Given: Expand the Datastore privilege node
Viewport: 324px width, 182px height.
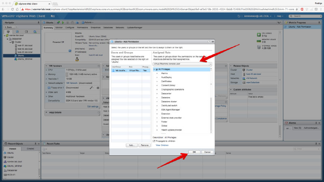Looking at the screenshot, I should coord(157,97).
